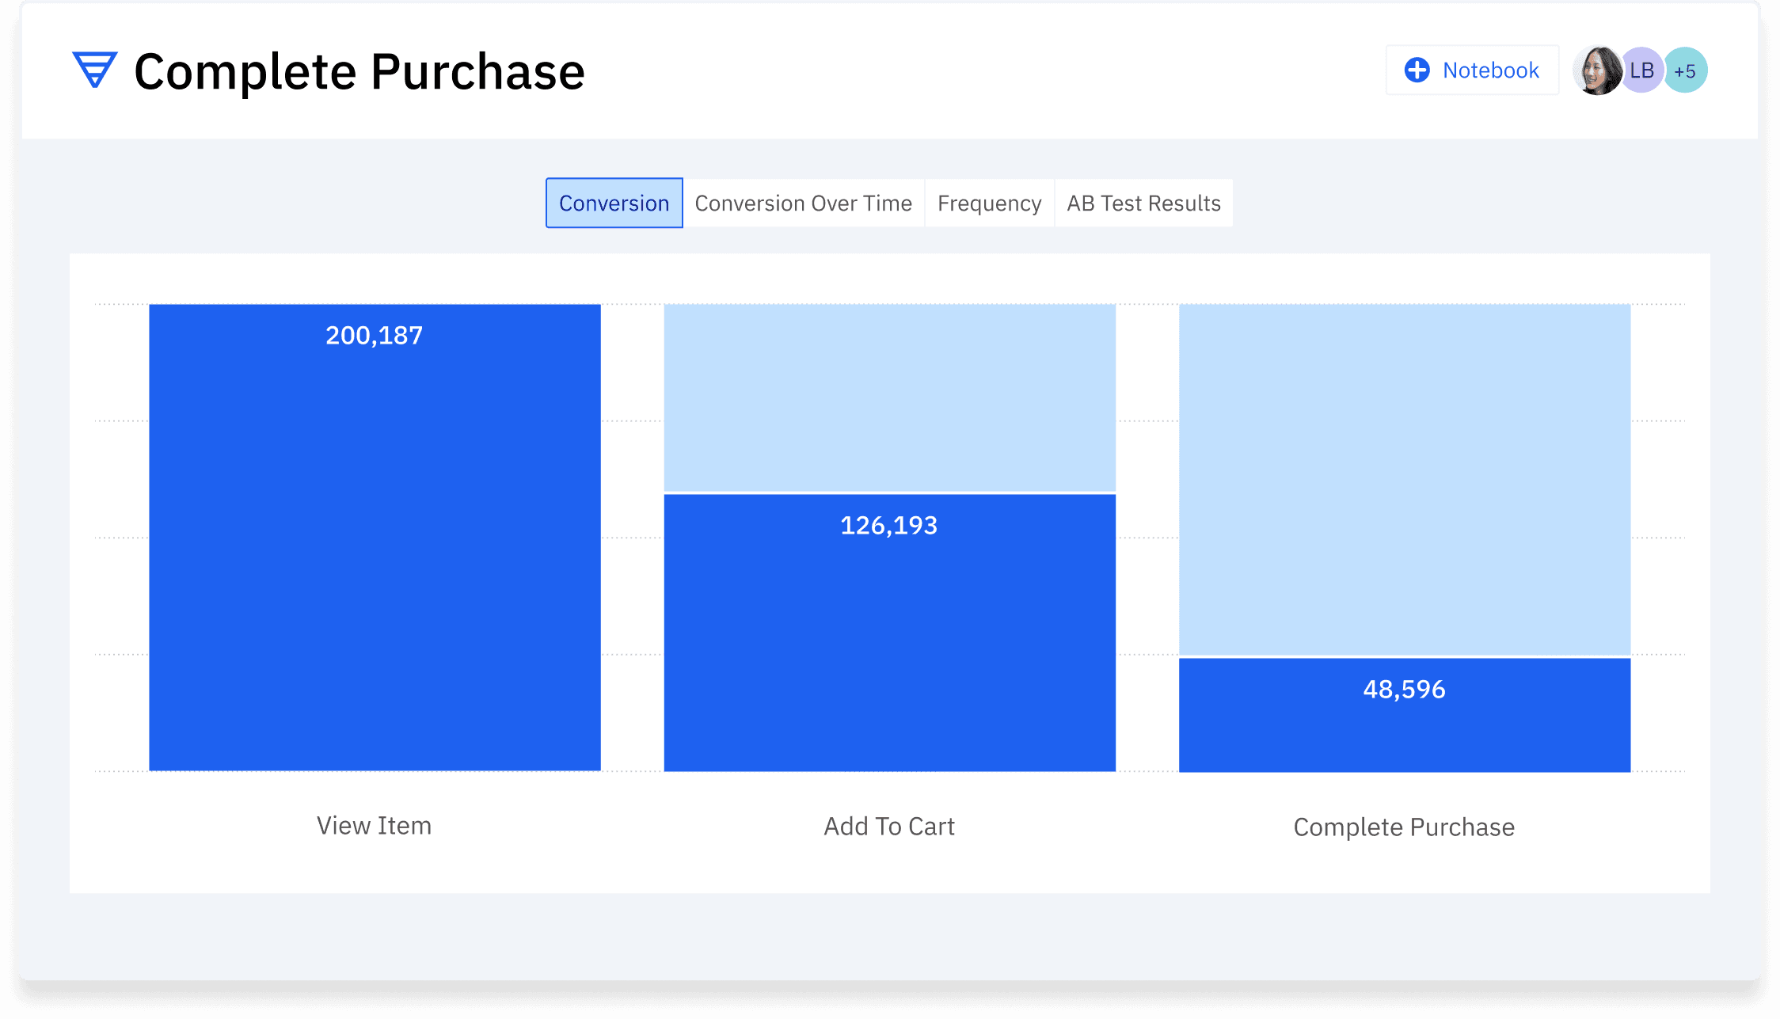Click the Add To Cart axis label
Image resolution: width=1780 pixels, height=1019 pixels.
coord(889,827)
